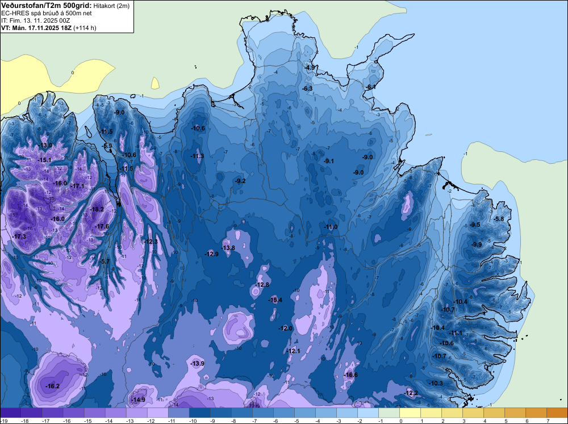Select the -12.3 temperature reading
568x424 pixels.
click(x=151, y=241)
